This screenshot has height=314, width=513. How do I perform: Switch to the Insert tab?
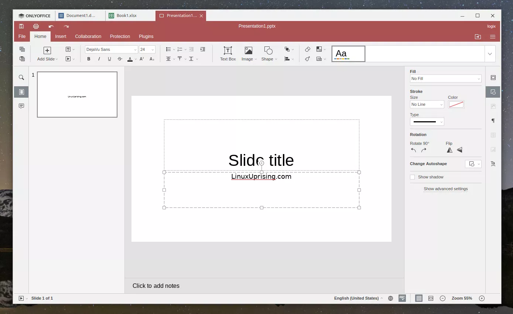pos(61,36)
